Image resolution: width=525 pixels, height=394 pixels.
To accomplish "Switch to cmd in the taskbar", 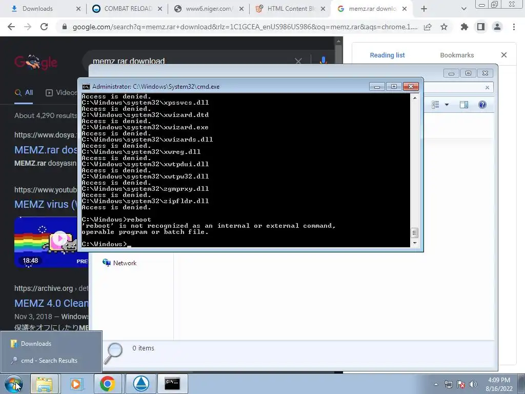I will (x=172, y=384).
